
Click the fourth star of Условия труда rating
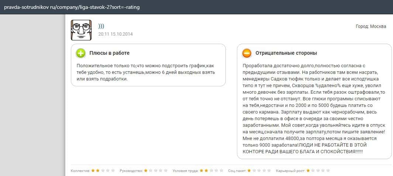[x=216, y=171]
